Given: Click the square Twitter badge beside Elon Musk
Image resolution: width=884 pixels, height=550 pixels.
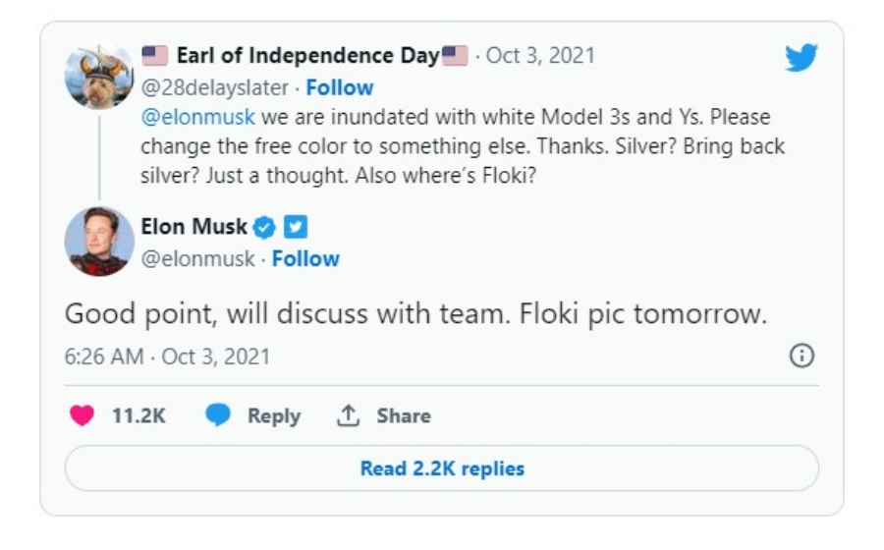Looking at the screenshot, I should tap(296, 227).
